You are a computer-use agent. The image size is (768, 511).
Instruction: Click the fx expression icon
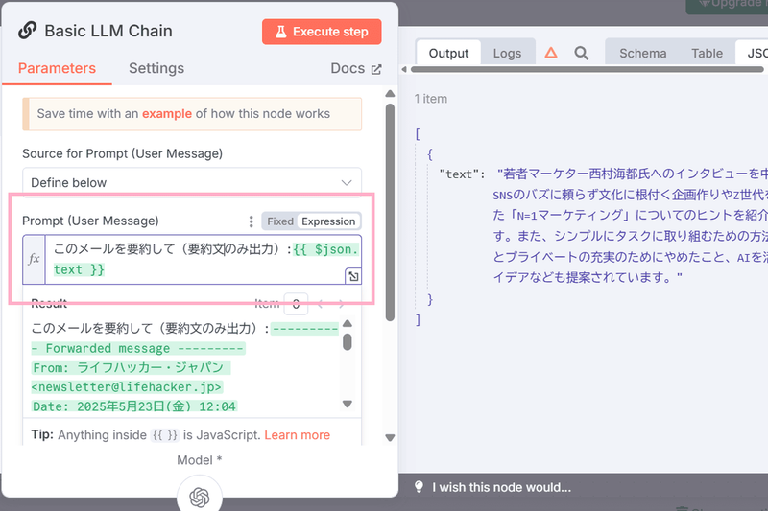pyautogui.click(x=34, y=259)
